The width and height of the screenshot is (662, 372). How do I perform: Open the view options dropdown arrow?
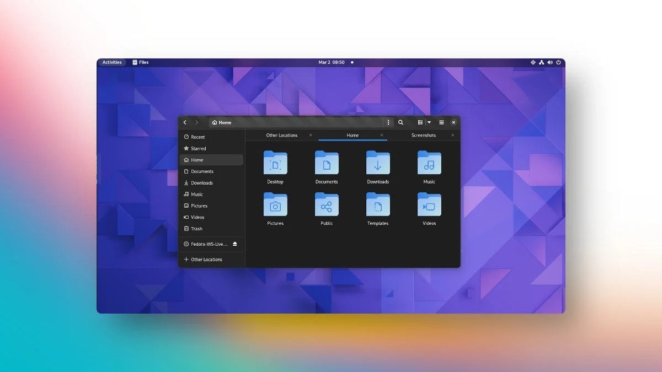[429, 122]
